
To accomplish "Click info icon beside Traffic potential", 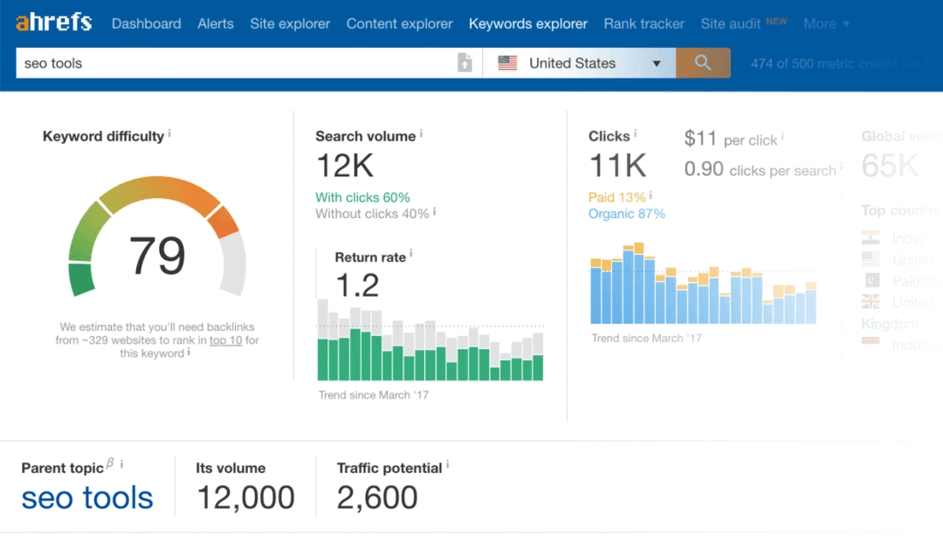I will 448,466.
